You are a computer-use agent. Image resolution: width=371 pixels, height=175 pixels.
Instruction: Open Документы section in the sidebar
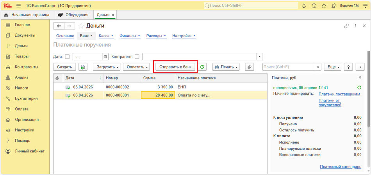[x=25, y=35]
